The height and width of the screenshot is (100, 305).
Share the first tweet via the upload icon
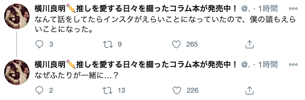(x=250, y=45)
